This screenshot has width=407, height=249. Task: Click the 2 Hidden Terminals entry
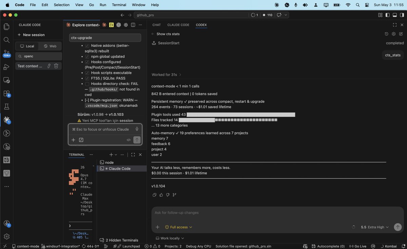pos(119,240)
